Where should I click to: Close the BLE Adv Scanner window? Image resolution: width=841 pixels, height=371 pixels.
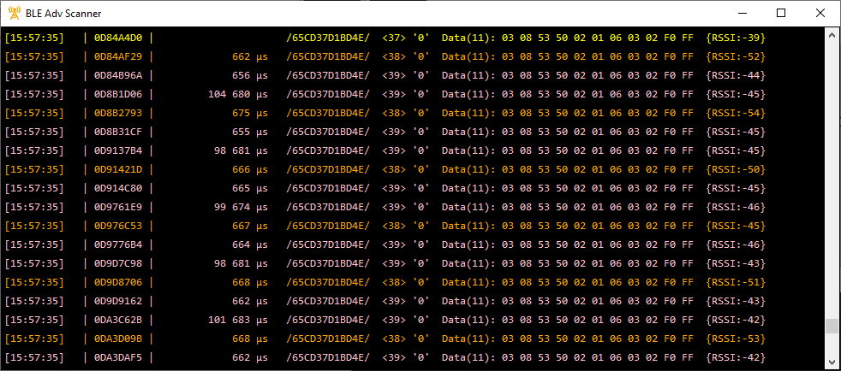[820, 14]
